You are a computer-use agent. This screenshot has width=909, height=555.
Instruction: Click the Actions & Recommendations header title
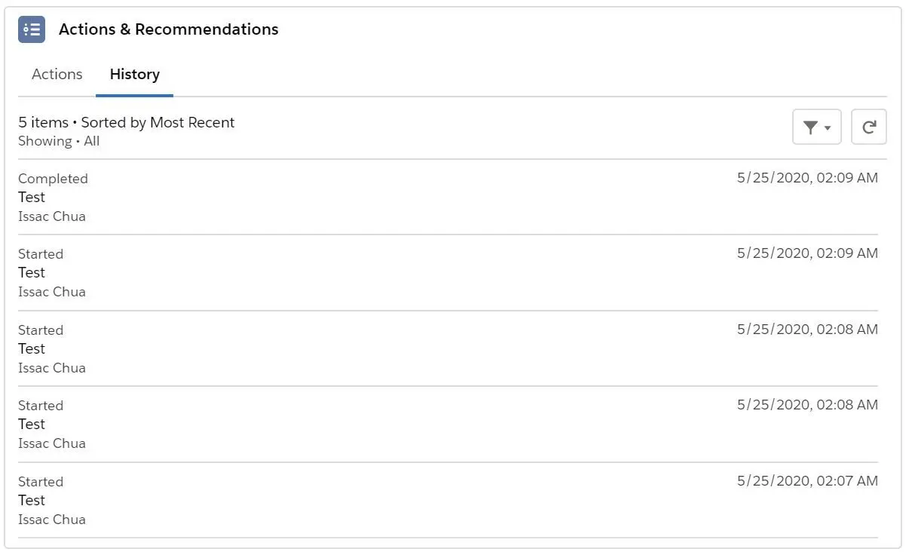pyautogui.click(x=169, y=29)
